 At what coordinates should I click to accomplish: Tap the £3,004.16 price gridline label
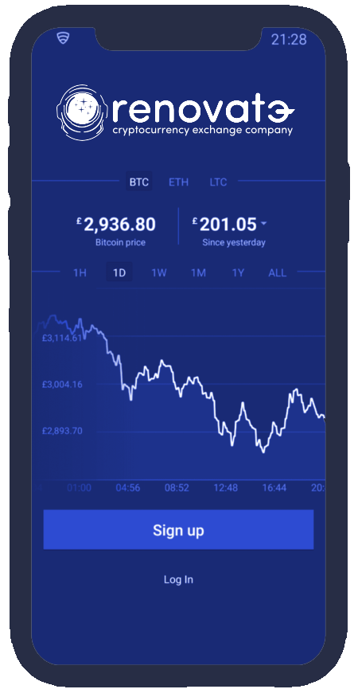62,385
